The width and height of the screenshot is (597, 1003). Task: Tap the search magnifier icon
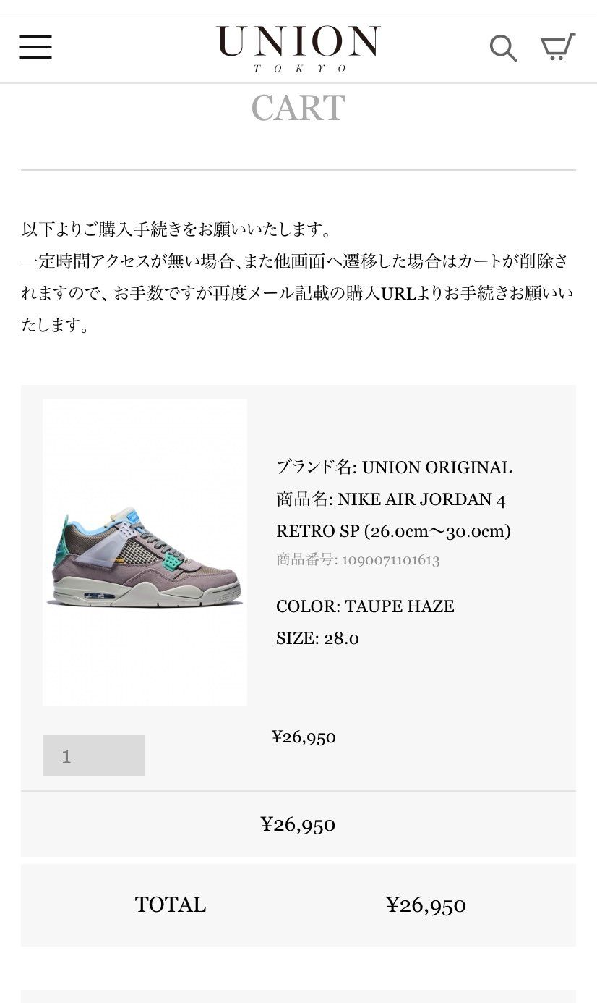pyautogui.click(x=503, y=48)
